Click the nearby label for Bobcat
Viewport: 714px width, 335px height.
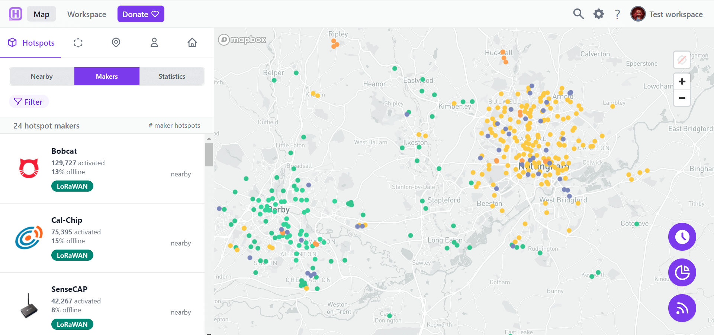tap(181, 174)
